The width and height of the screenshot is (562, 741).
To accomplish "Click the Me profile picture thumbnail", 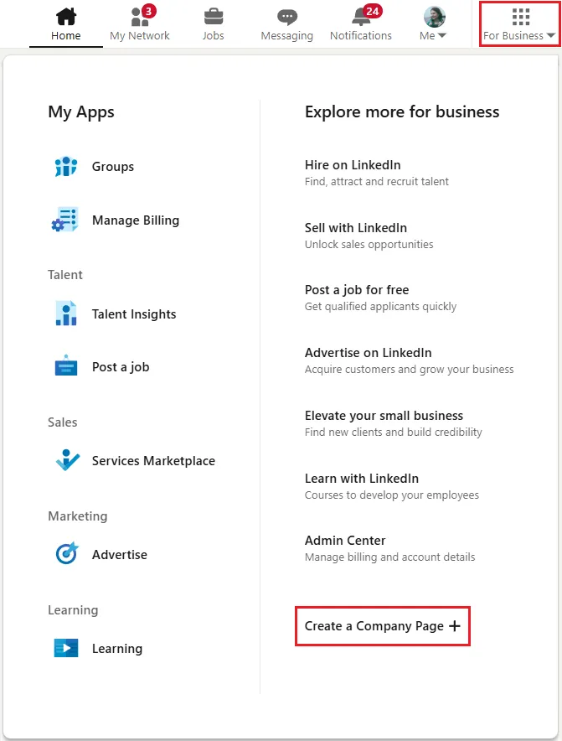I will pos(432,14).
